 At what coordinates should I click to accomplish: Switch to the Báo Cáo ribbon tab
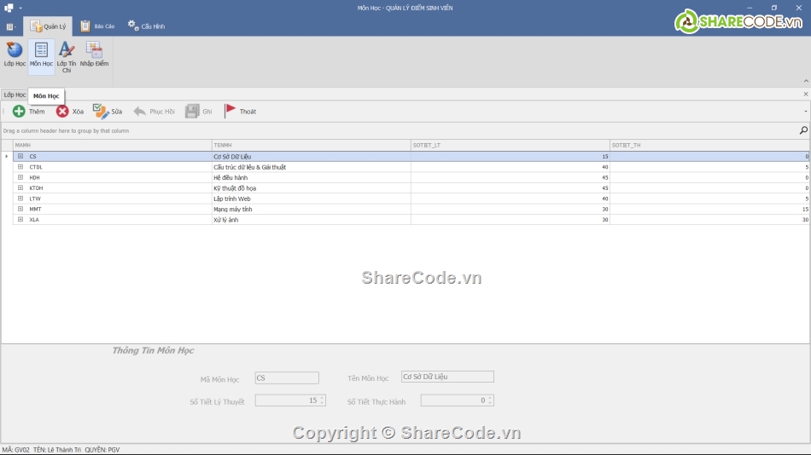[97, 26]
